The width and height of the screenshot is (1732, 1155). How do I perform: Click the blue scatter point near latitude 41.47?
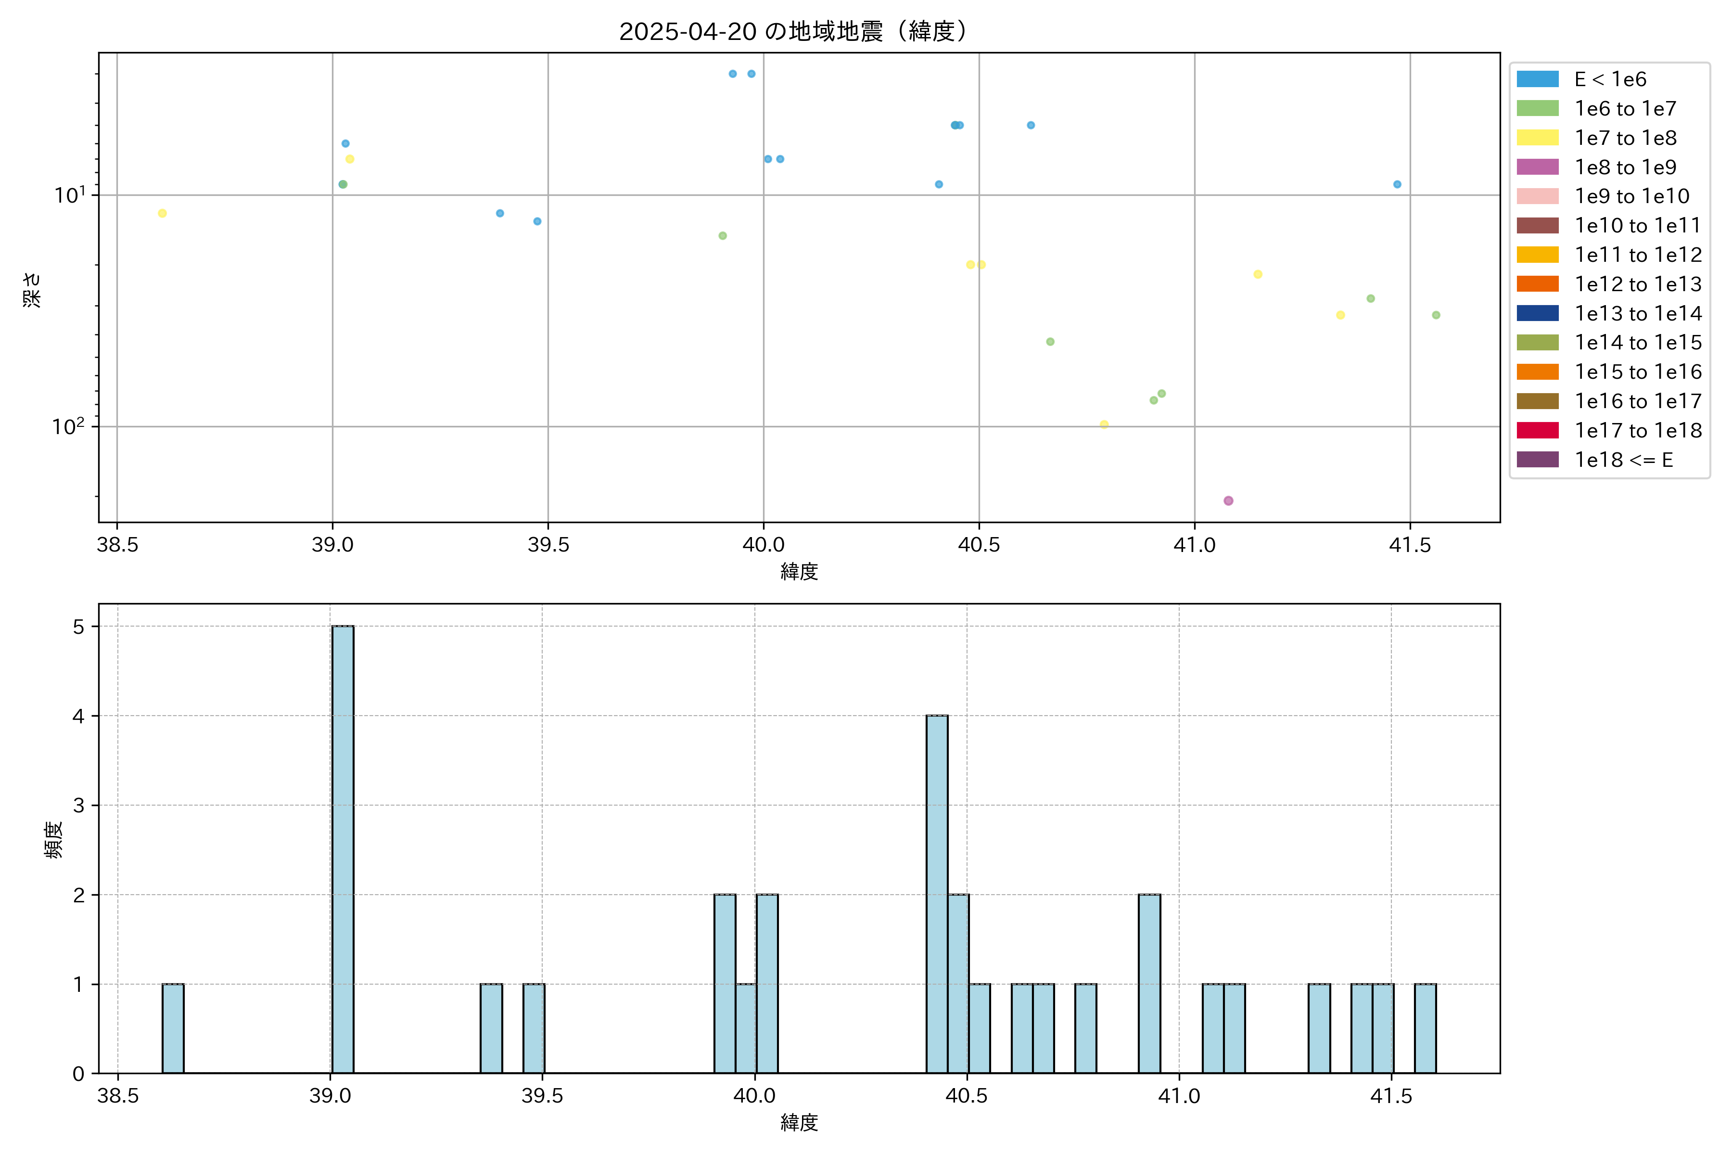point(1397,184)
